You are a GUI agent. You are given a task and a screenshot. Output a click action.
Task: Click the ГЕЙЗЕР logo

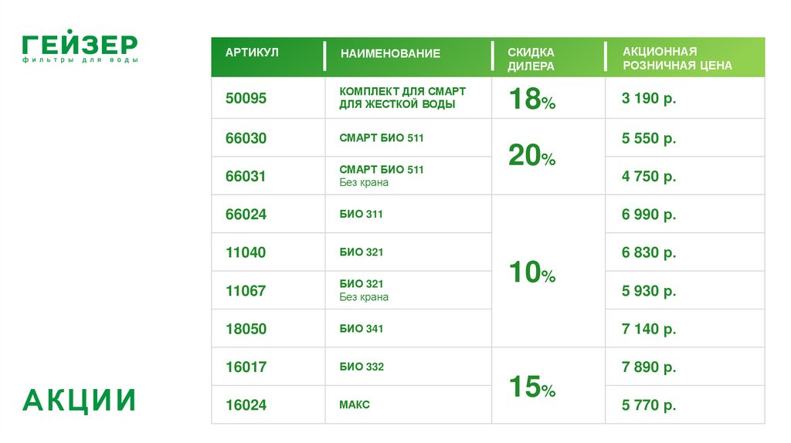click(80, 47)
